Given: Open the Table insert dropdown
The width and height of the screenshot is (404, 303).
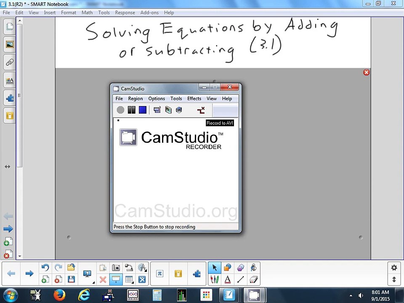Looking at the screenshot, I should pos(129,279).
